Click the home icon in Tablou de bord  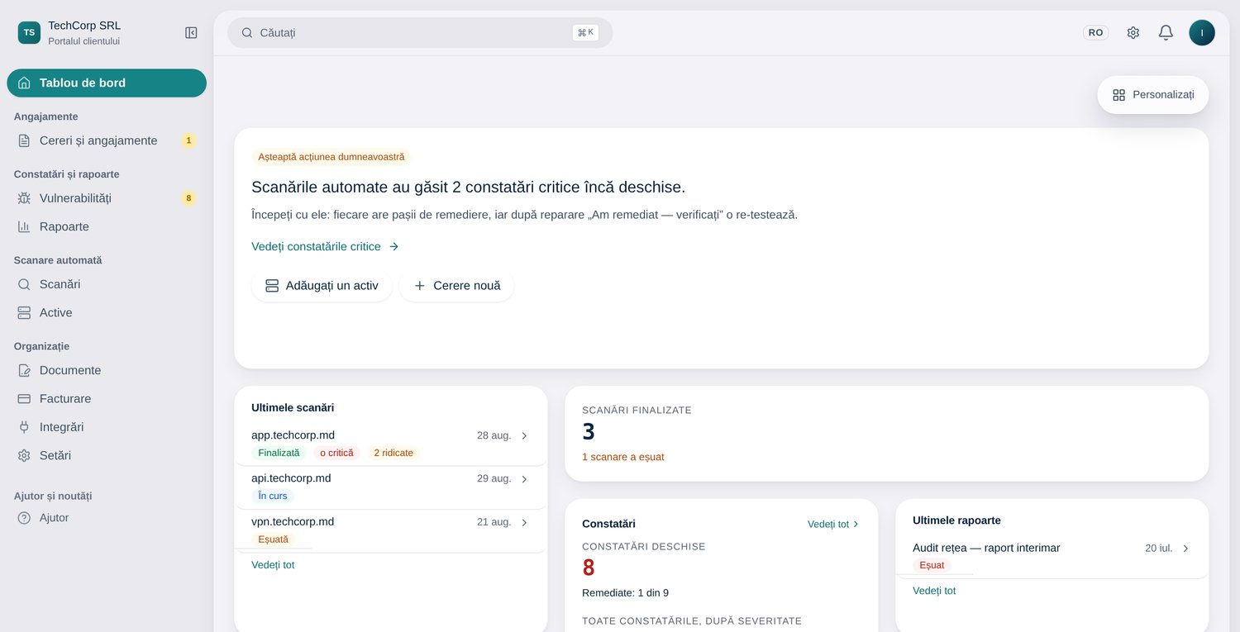[24, 83]
